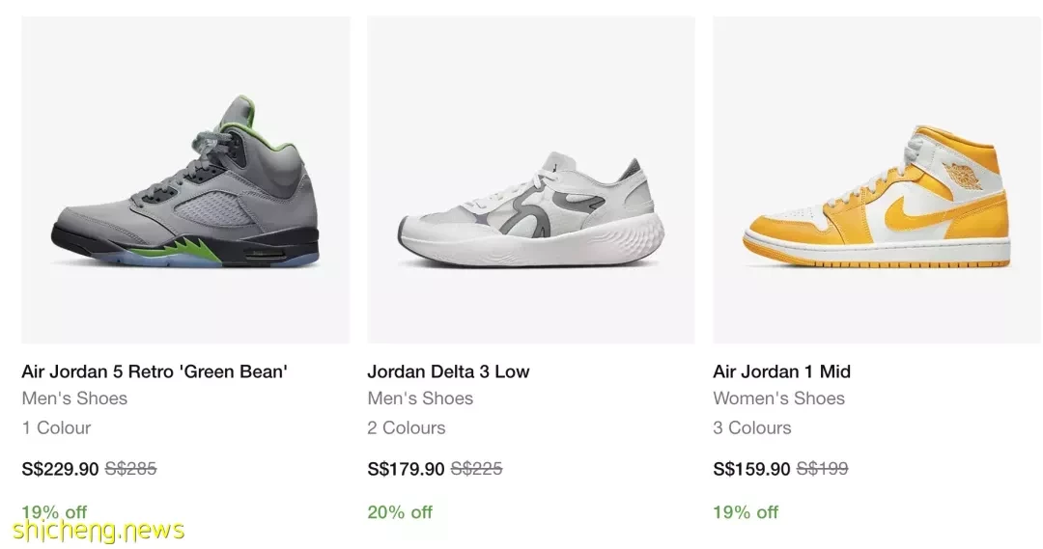Click Men's Shoes label under Jordan Delta 3 Low
This screenshot has width=1043, height=549.
point(420,398)
